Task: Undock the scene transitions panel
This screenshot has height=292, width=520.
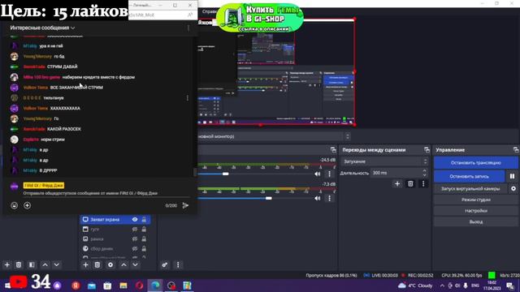Action: tap(427, 150)
